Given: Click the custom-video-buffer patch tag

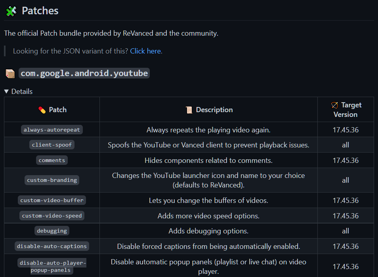Looking at the screenshot, I should pos(52,200).
